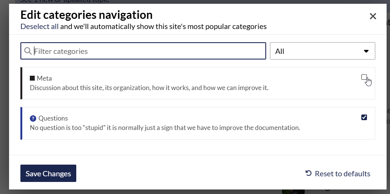The width and height of the screenshot is (390, 194).
Task: Click Deselect all link
Action: click(x=39, y=26)
